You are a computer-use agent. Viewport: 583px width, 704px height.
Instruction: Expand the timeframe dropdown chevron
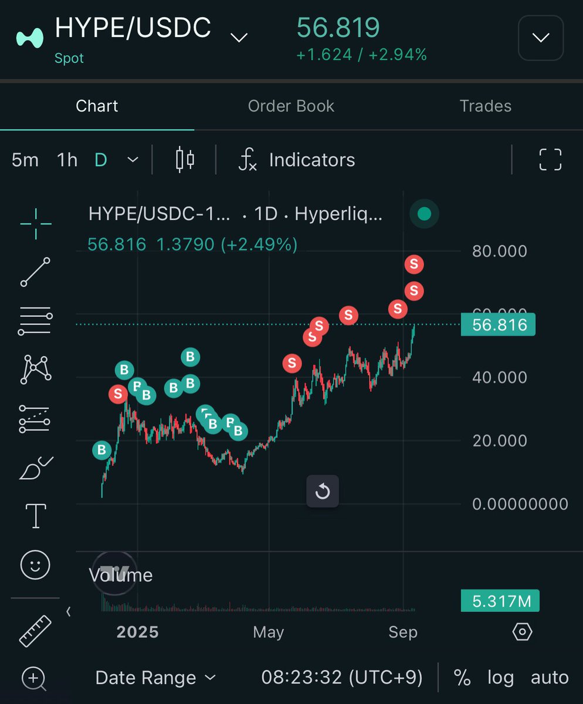pos(133,160)
